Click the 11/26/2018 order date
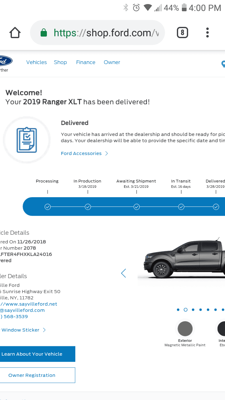225x400 pixels. pos(32,242)
